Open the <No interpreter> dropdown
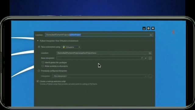Image resolution: width=195 pixels, height=110 pixels. 100,76
